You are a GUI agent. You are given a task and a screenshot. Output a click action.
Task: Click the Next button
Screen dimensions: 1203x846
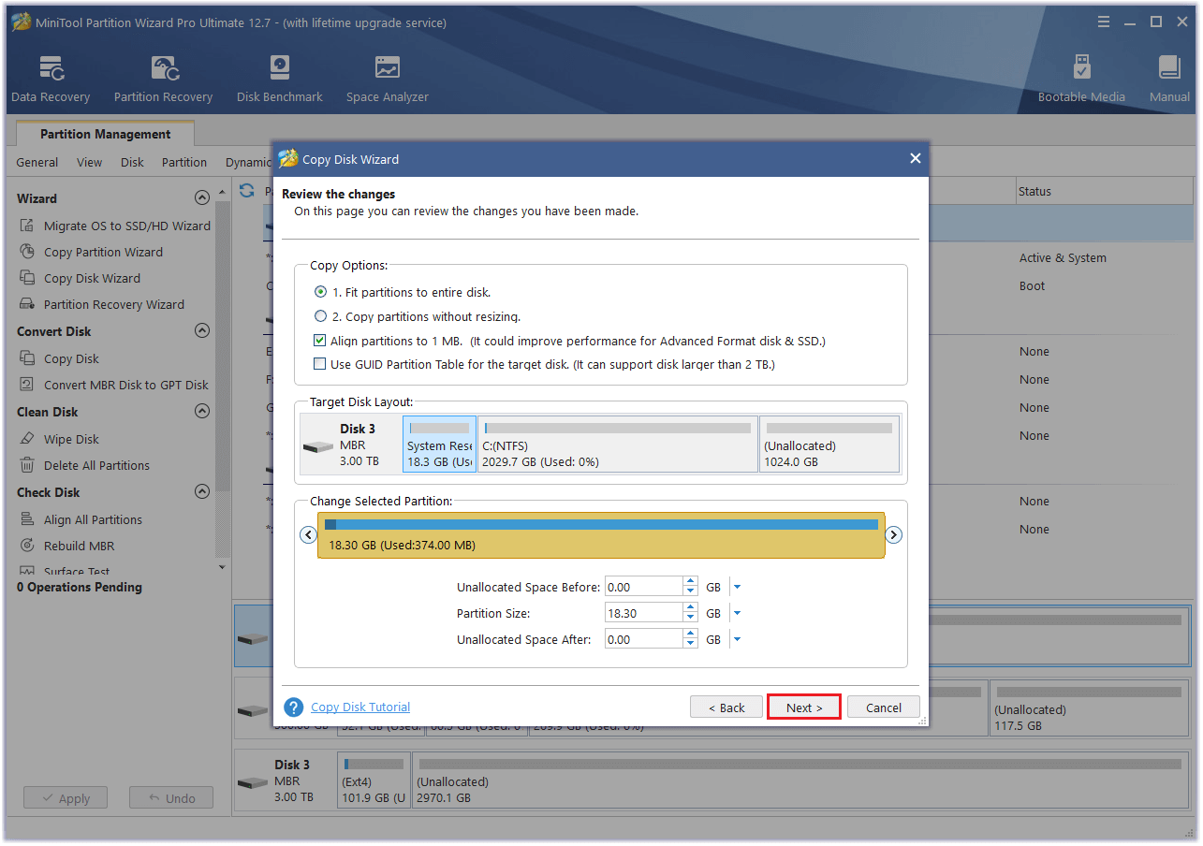(804, 707)
